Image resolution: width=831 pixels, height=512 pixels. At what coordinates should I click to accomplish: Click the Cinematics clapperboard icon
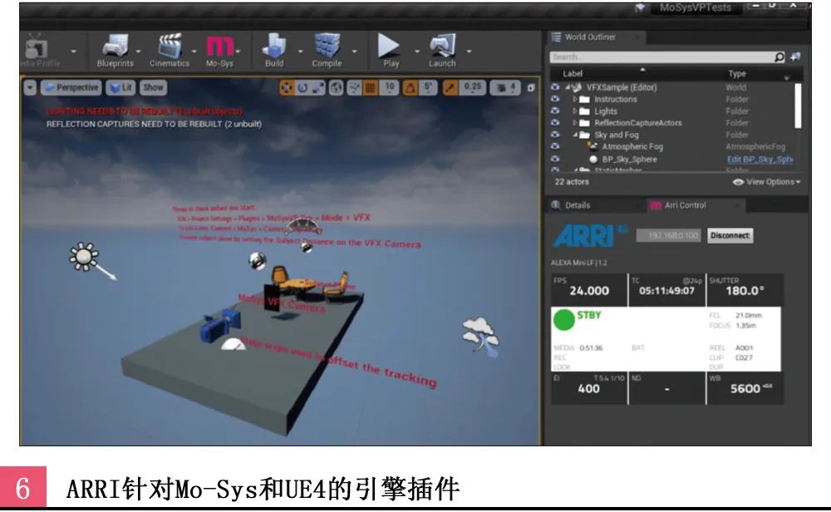tap(170, 47)
